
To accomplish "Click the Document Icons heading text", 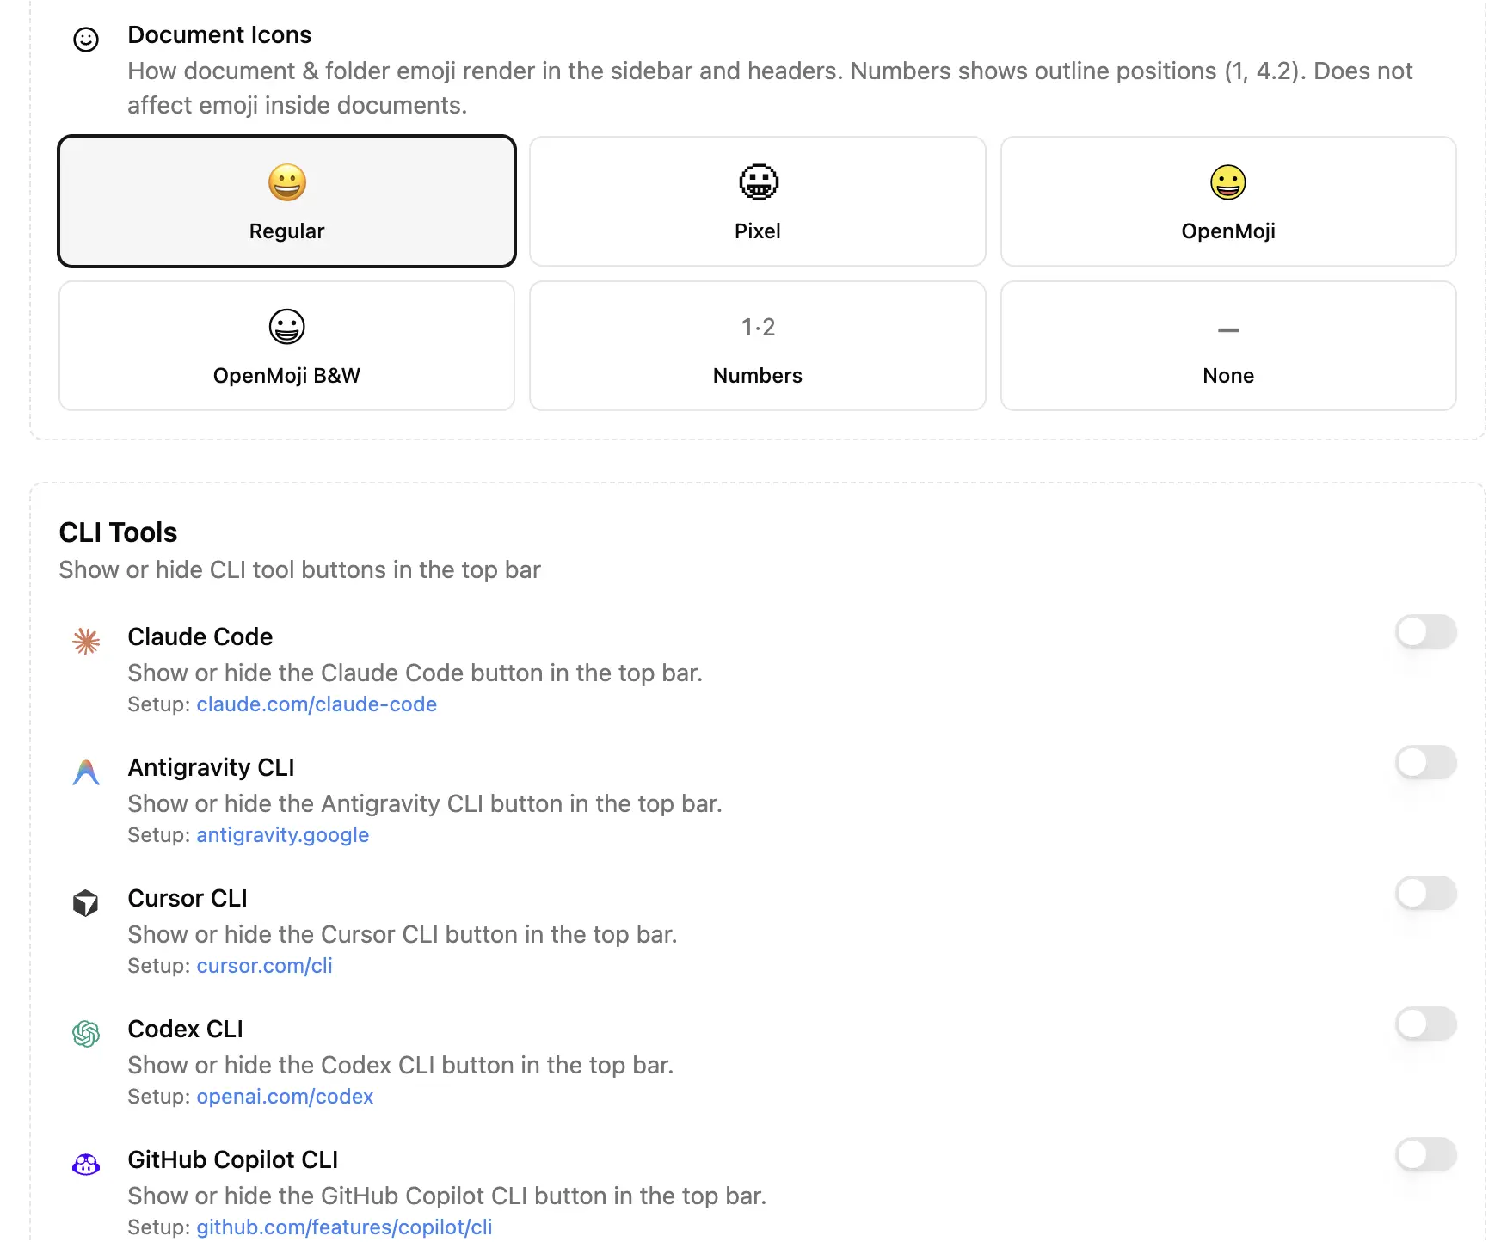I will pos(219,35).
